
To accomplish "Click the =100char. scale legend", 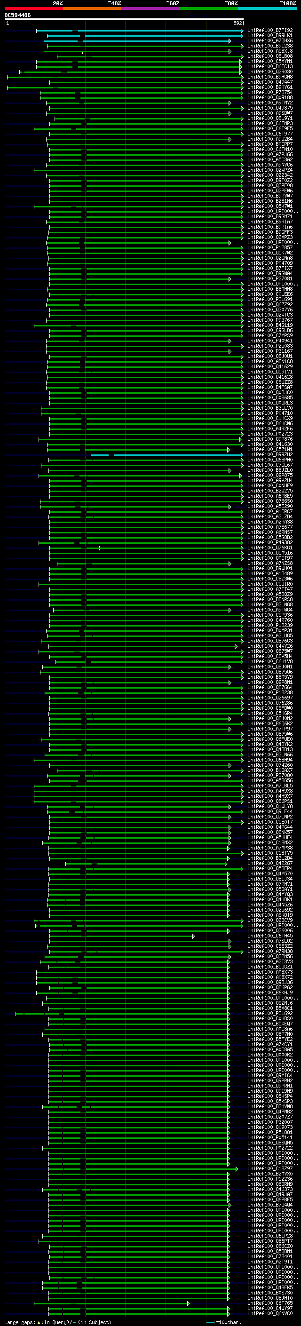I will click(x=223, y=1322).
